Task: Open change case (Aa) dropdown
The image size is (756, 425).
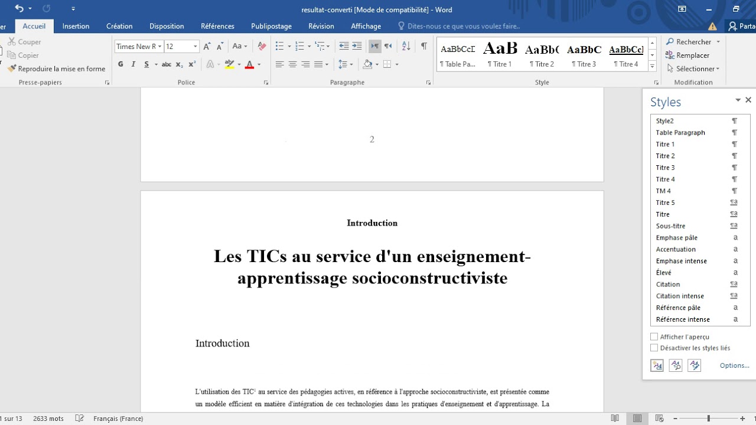Action: pyautogui.click(x=240, y=46)
